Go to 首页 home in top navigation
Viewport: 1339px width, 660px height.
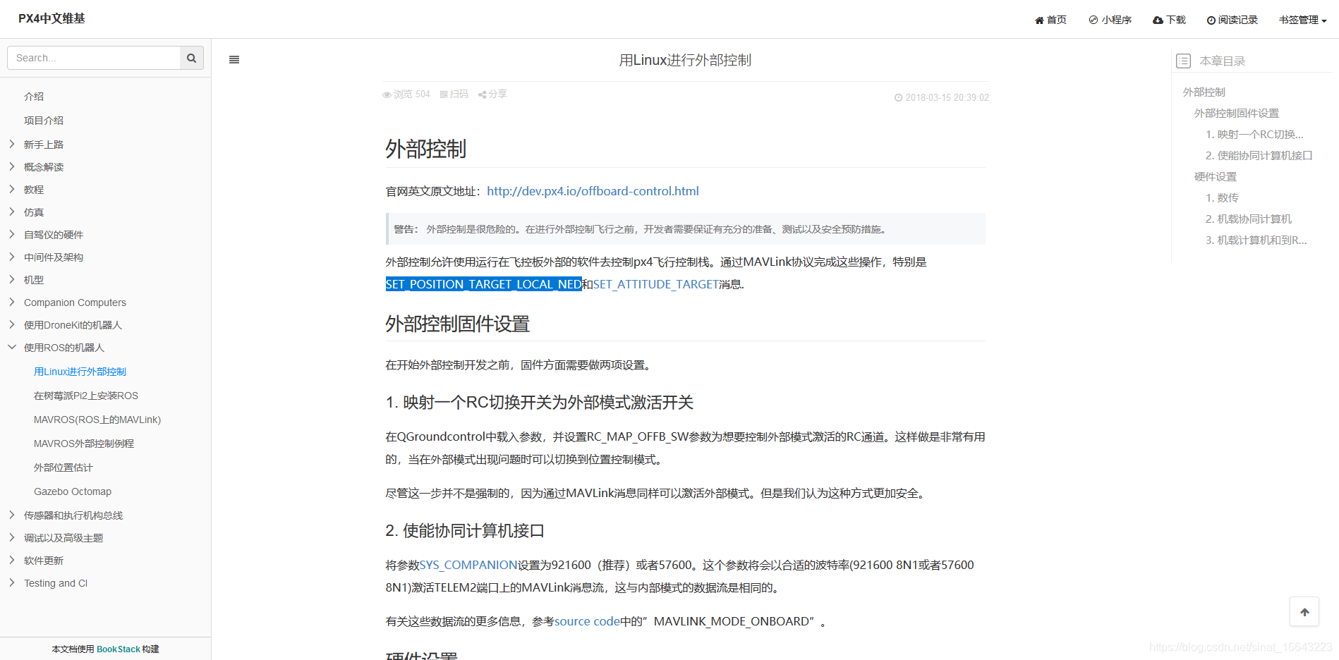pos(1050,20)
